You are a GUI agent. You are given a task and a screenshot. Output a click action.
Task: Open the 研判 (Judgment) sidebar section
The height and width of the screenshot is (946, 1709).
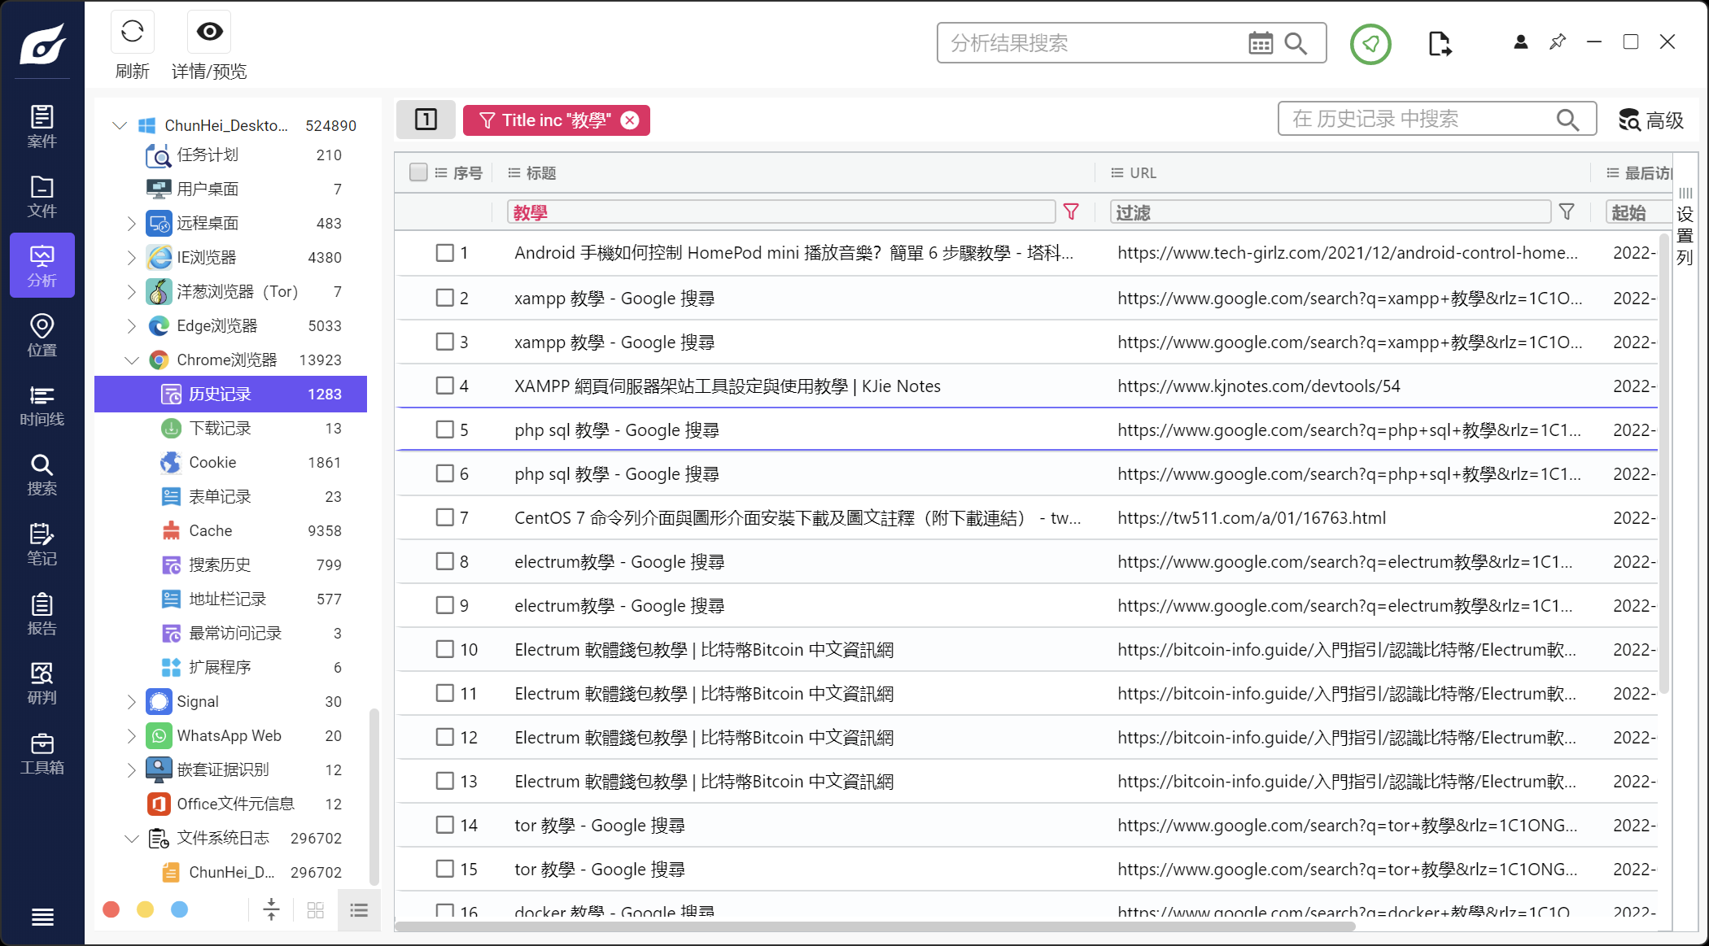click(42, 683)
